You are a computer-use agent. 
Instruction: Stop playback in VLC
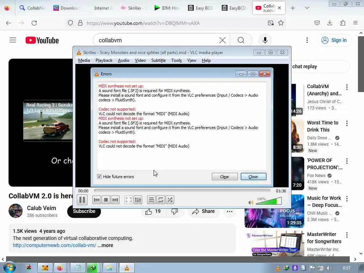[106, 200]
